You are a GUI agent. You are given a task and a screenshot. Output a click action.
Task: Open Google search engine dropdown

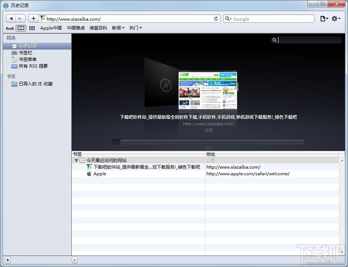click(228, 19)
